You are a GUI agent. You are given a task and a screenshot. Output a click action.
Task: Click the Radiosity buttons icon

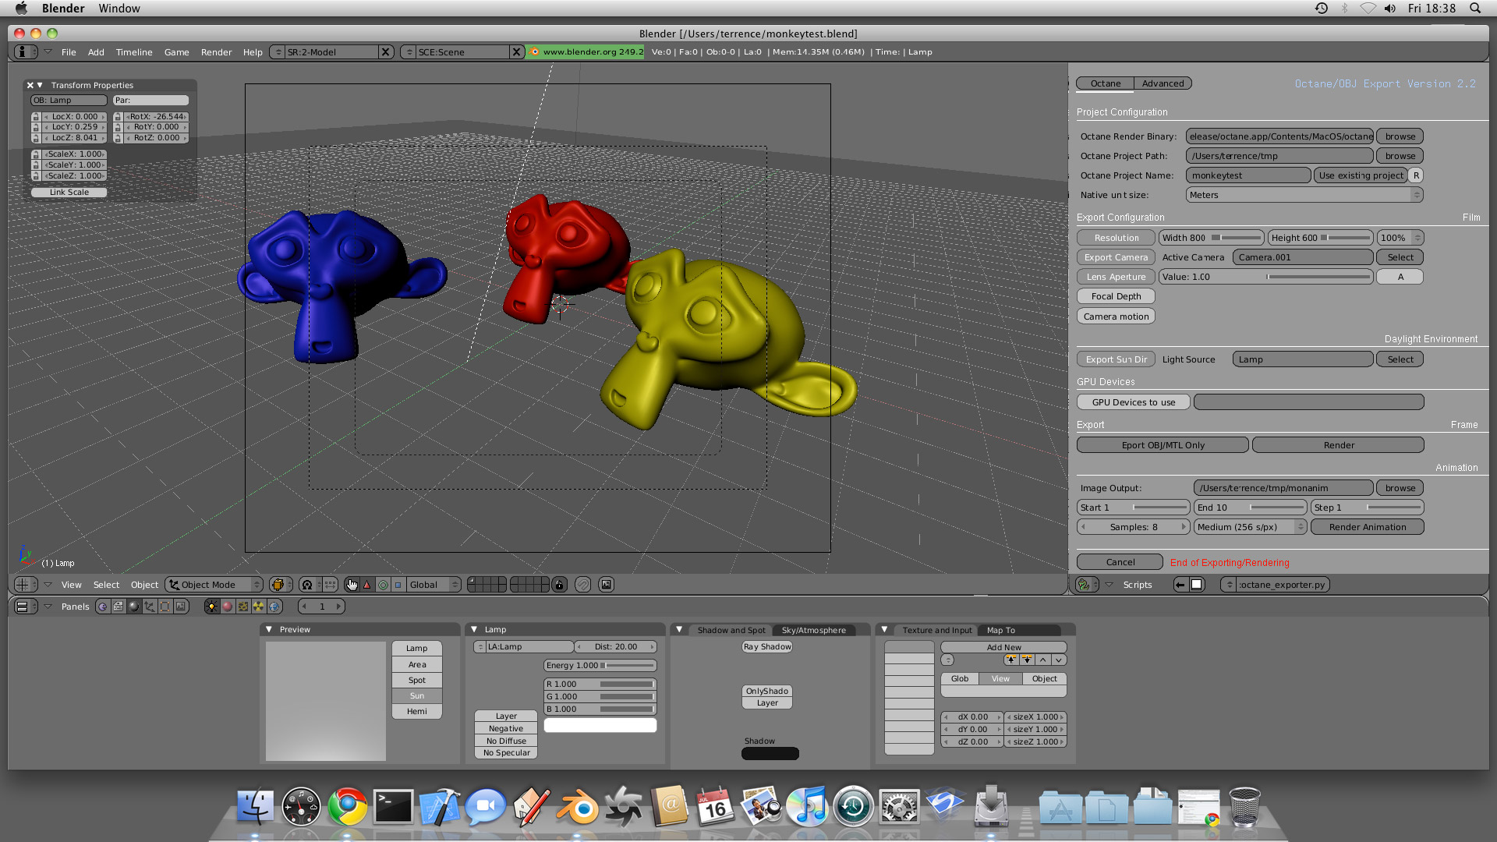tap(258, 607)
